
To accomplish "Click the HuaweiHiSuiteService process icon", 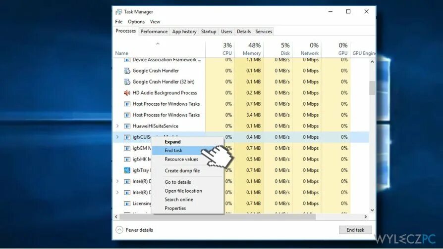I will coord(127,126).
